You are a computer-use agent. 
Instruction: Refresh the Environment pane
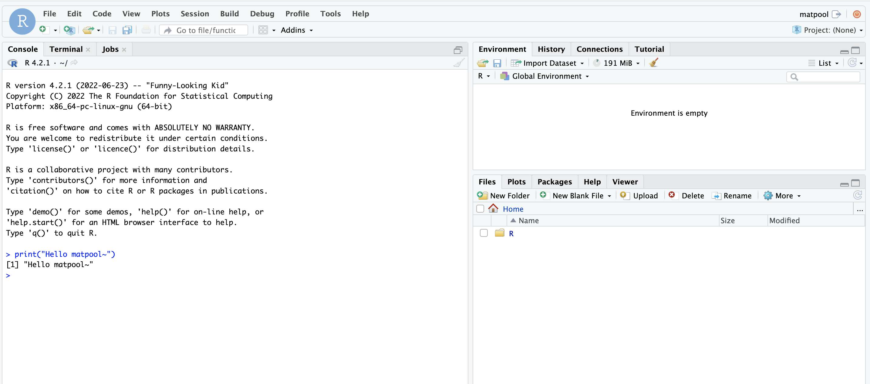click(x=852, y=63)
